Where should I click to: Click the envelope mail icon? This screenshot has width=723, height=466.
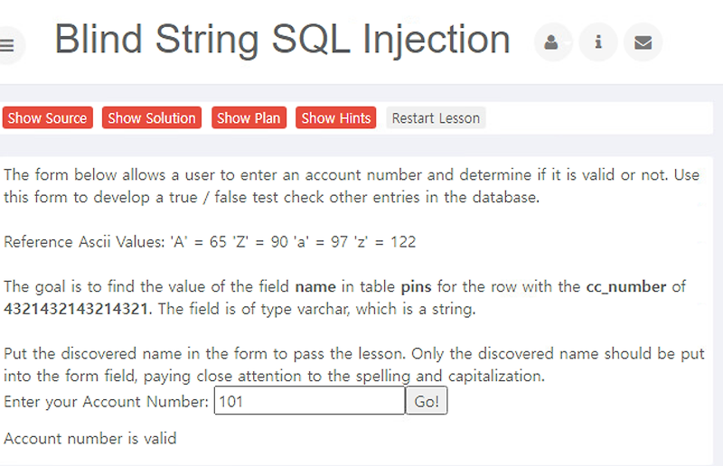pyautogui.click(x=643, y=42)
